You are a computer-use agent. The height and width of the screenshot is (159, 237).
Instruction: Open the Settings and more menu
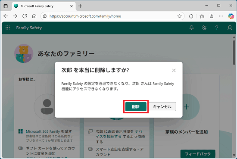pos(221,16)
